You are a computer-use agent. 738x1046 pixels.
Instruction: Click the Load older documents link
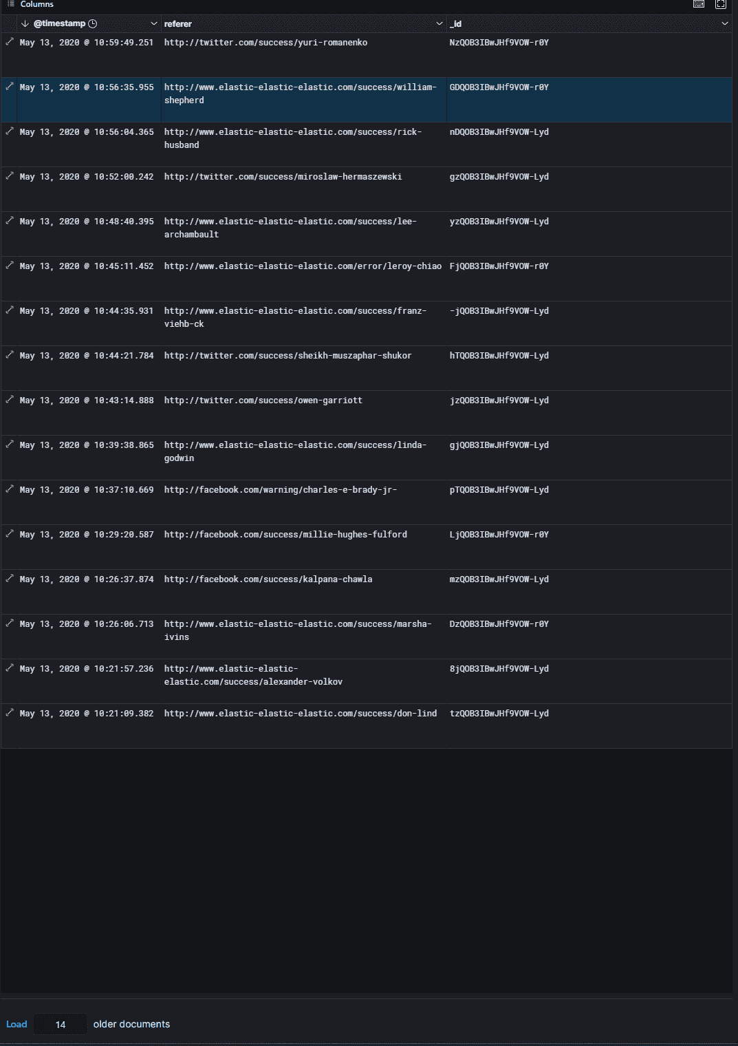(x=17, y=1024)
